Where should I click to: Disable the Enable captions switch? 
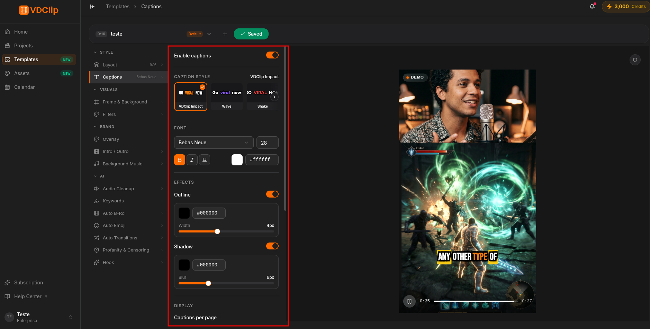tap(272, 55)
